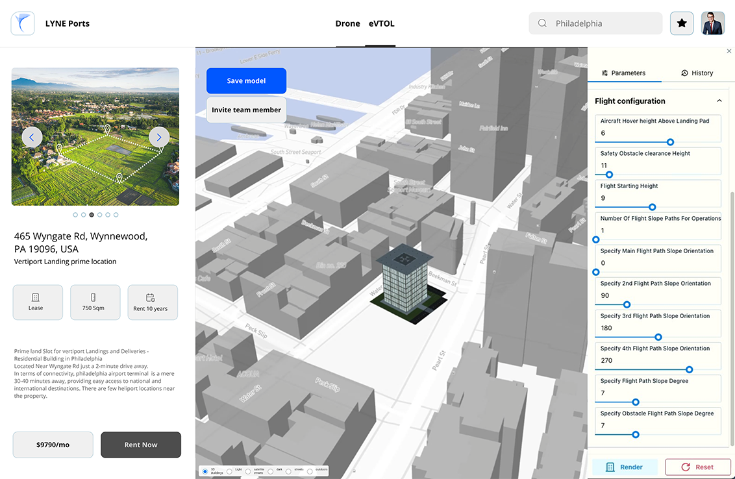Enable the outdoors map style
735x479 pixels.
coord(310,471)
